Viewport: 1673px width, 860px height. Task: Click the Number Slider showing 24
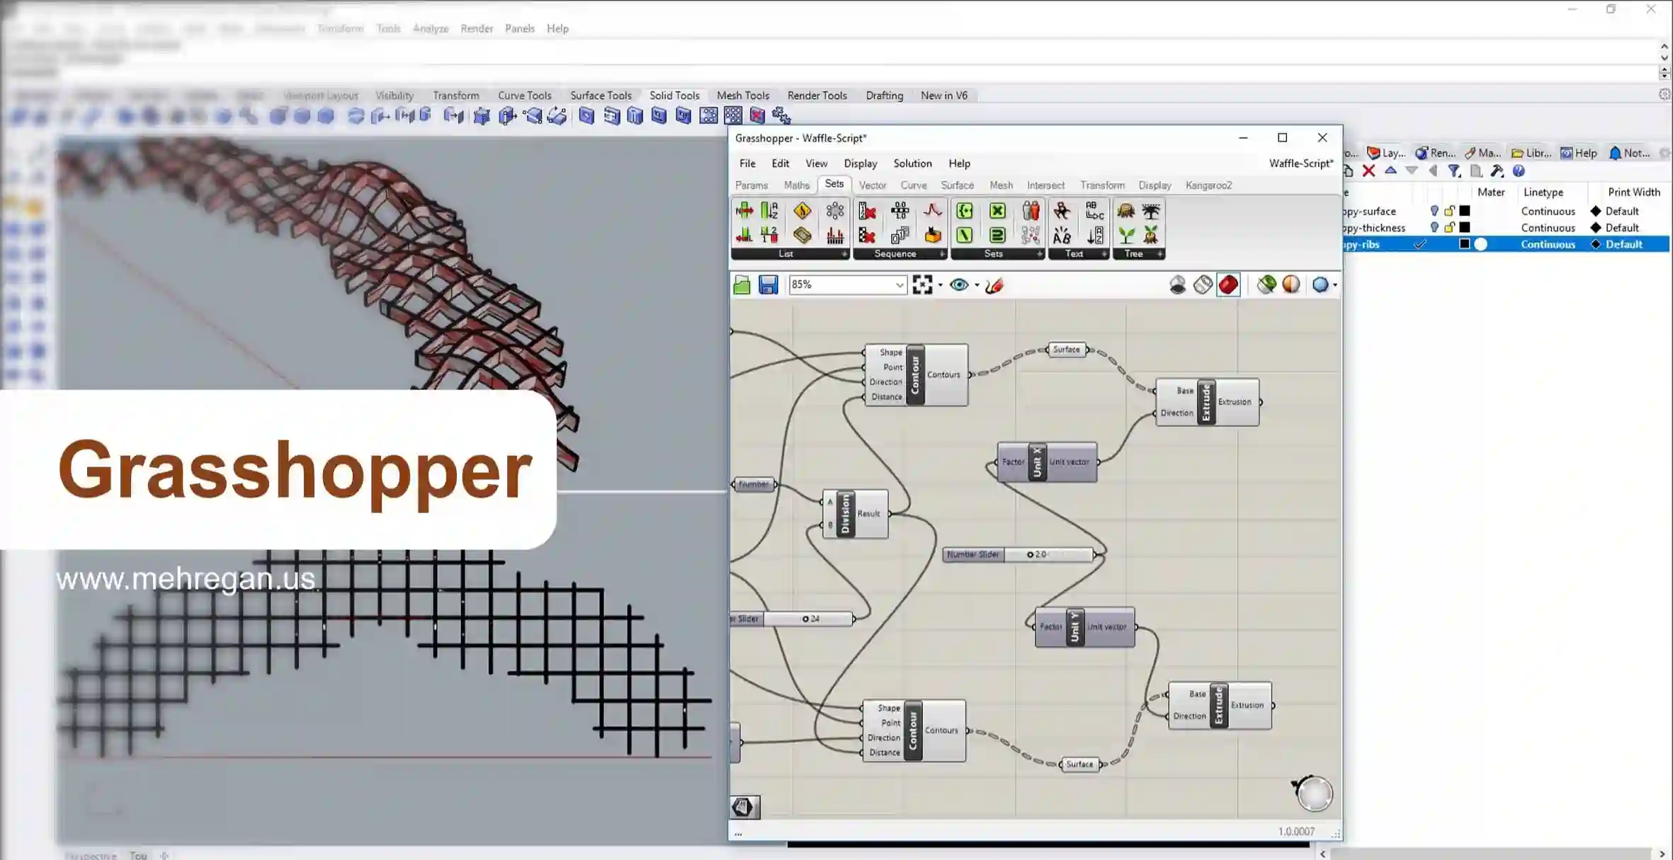(791, 619)
